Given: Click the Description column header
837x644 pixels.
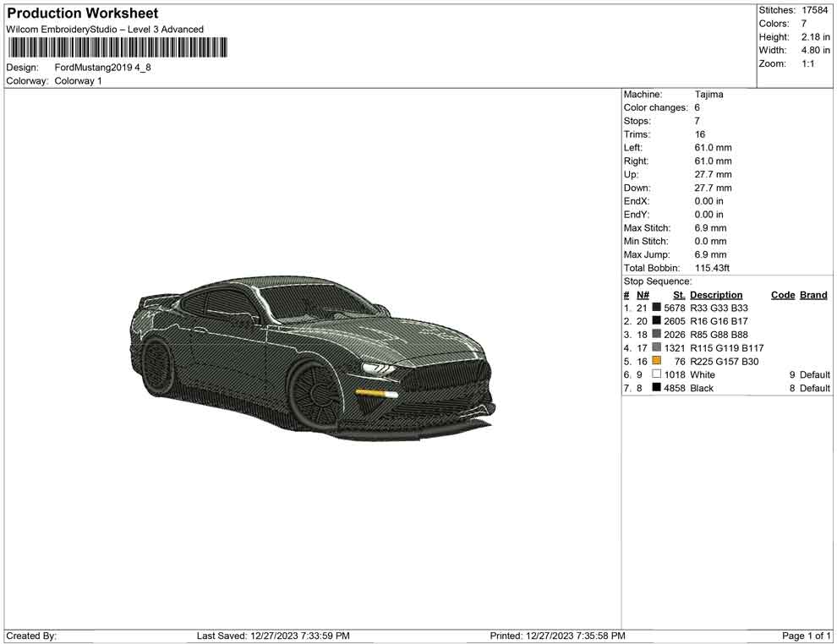Looking at the screenshot, I should click(x=716, y=295).
